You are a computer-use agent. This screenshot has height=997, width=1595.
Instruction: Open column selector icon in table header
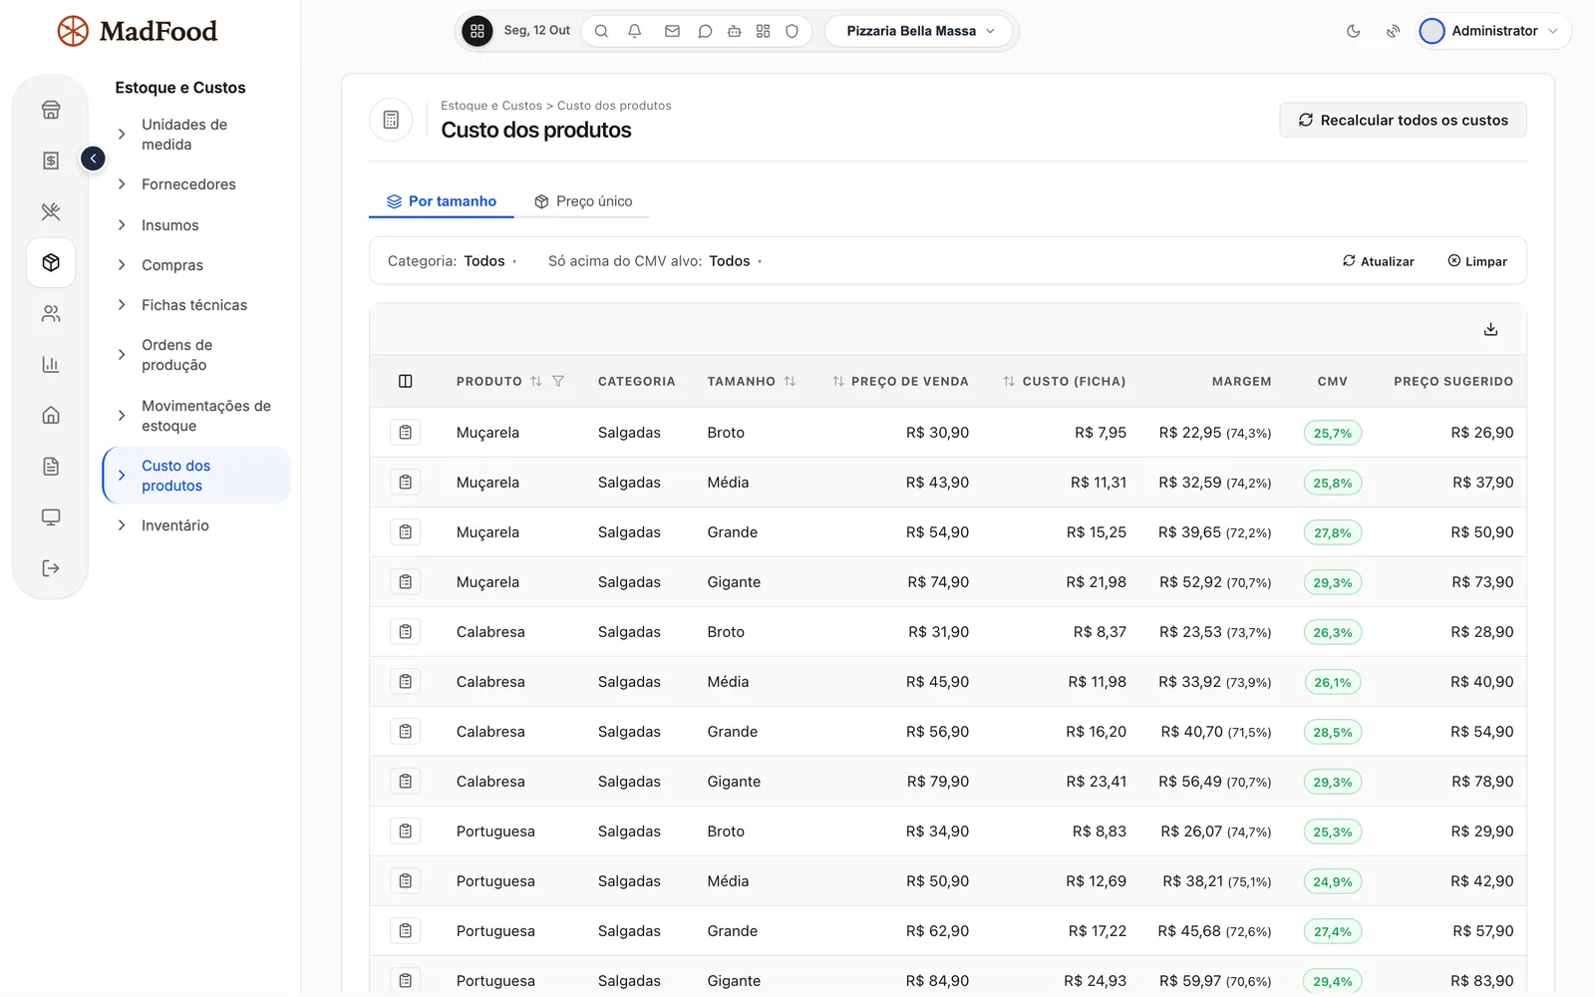(405, 381)
